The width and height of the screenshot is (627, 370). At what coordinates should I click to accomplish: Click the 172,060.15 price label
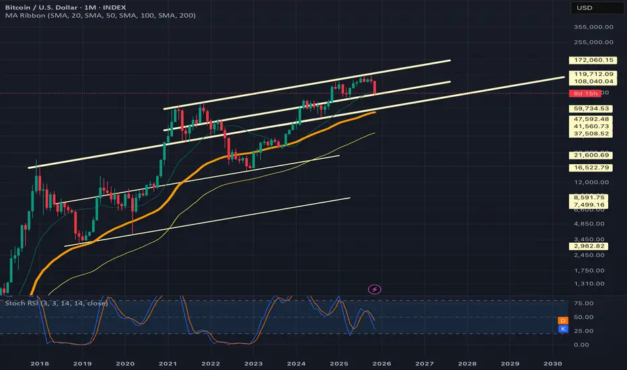coord(593,61)
